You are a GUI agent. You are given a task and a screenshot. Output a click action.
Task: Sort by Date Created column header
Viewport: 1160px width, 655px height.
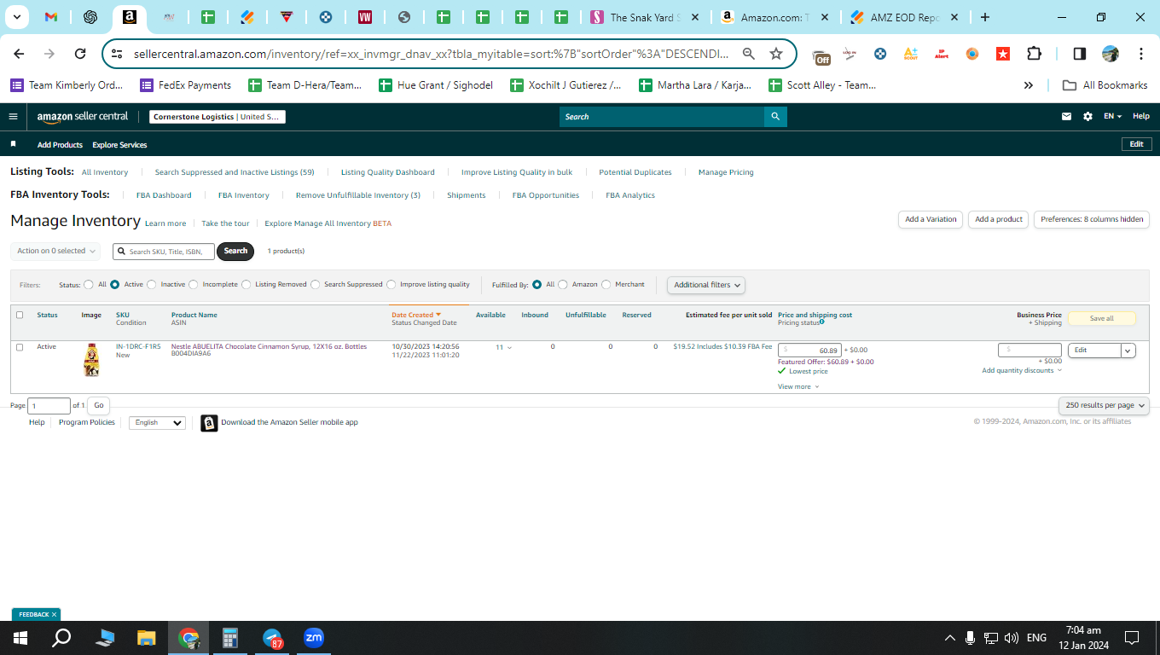(x=416, y=315)
